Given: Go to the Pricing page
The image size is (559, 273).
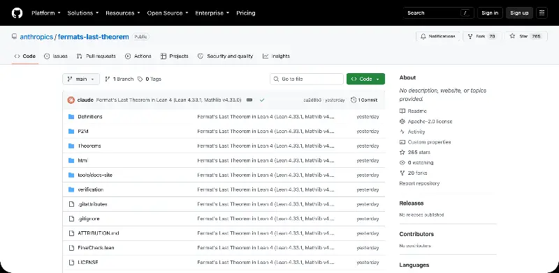Looking at the screenshot, I should pyautogui.click(x=246, y=13).
